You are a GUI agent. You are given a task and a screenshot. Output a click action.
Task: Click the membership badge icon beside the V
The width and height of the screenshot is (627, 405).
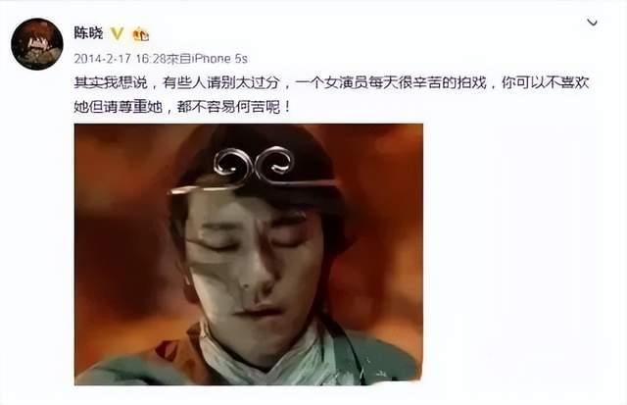pyautogui.click(x=141, y=34)
